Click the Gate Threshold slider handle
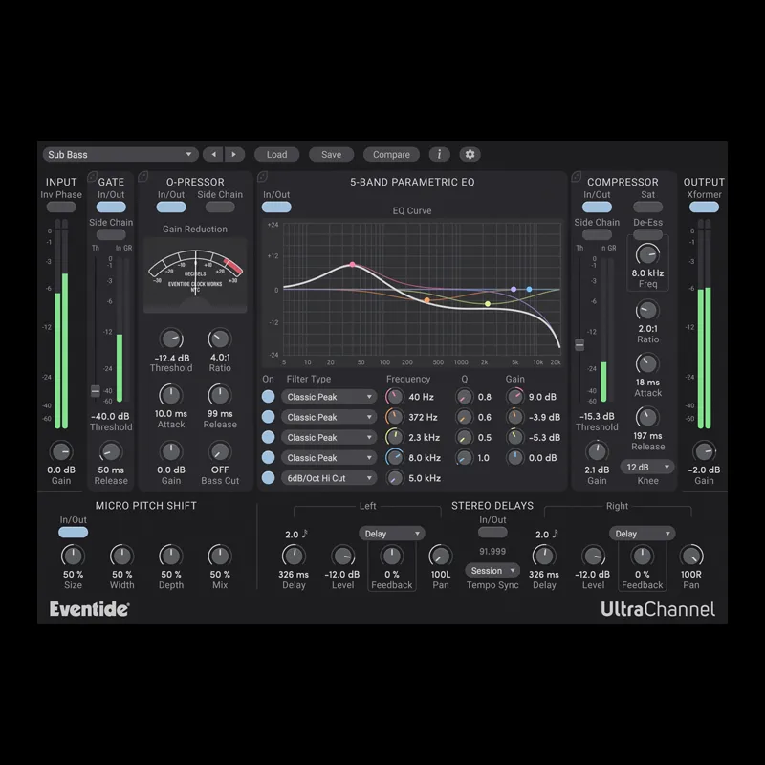 pos(96,390)
